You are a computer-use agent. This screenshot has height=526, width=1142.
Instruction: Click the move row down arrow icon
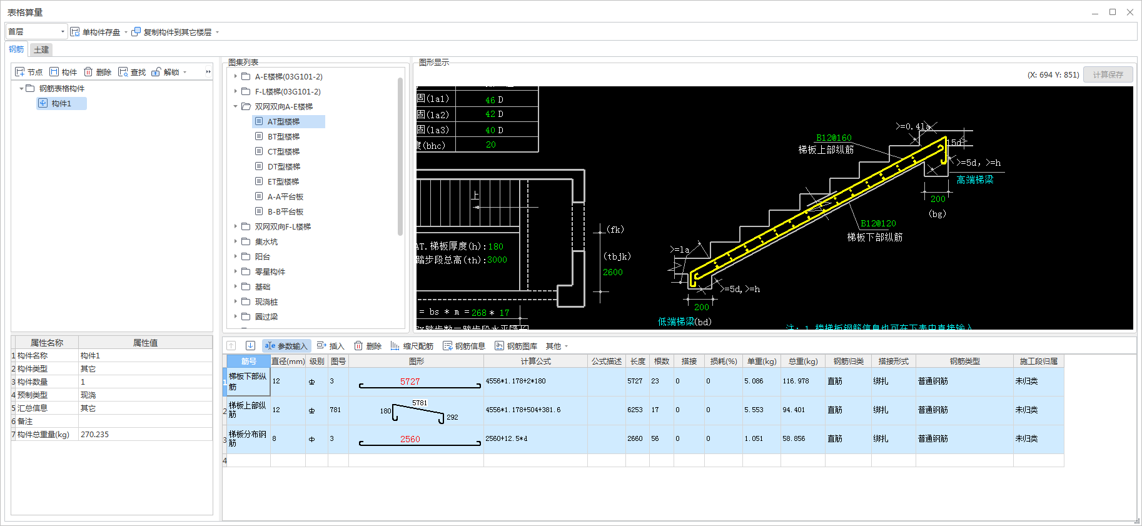[250, 346]
